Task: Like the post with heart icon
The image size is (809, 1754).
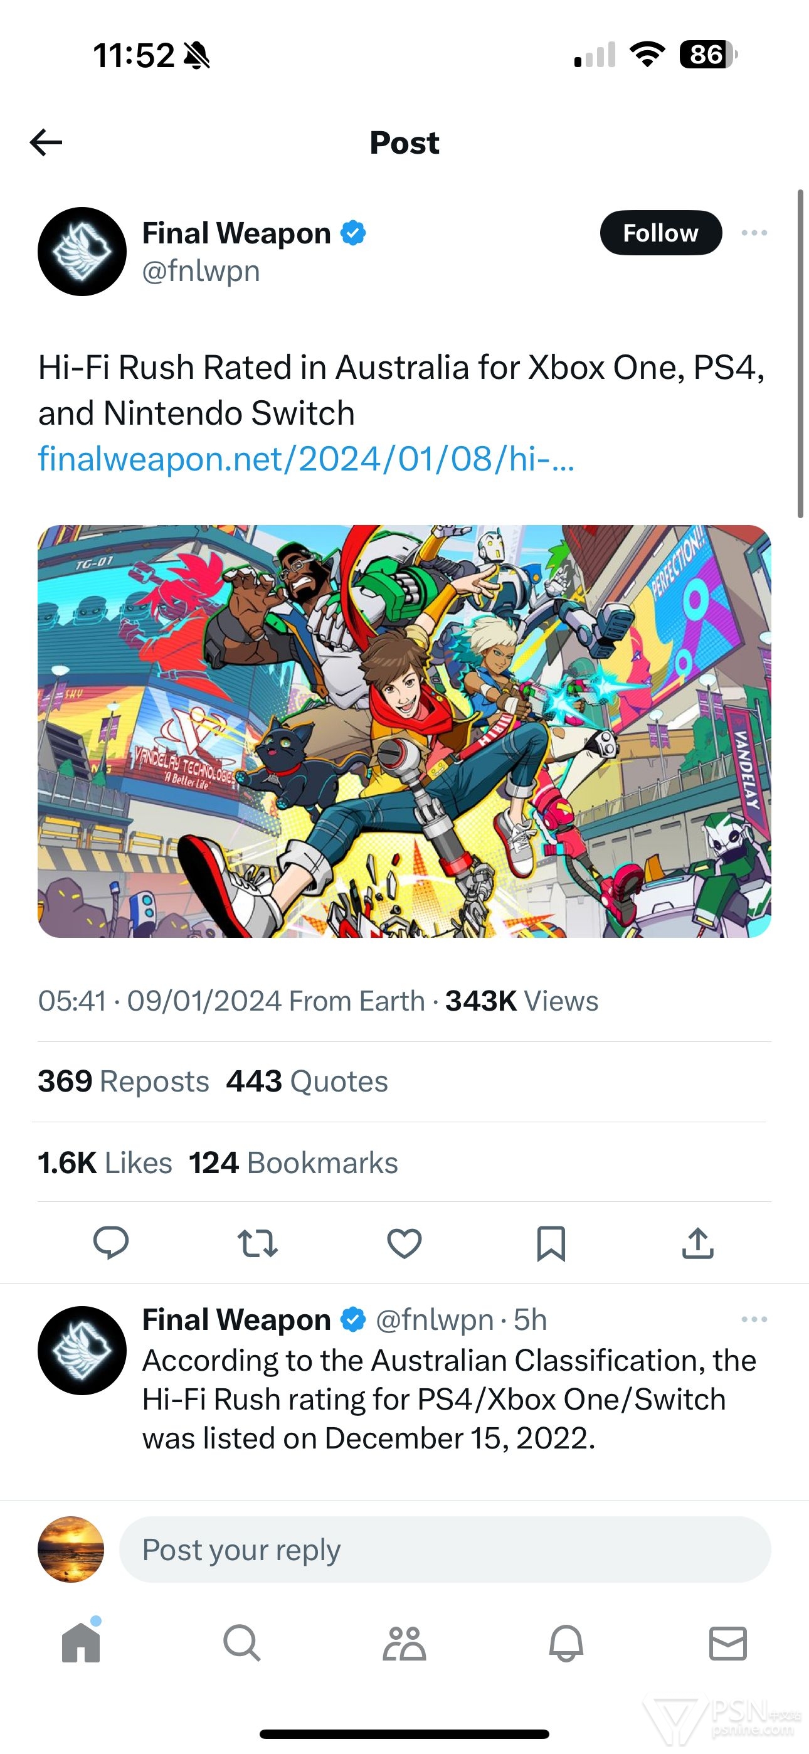Action: 404,1243
